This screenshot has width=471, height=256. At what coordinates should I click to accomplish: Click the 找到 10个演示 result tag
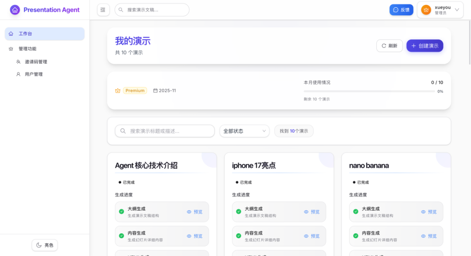(x=294, y=131)
